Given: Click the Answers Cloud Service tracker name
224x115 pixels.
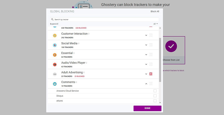Looking at the screenshot, I should click(x=68, y=91).
